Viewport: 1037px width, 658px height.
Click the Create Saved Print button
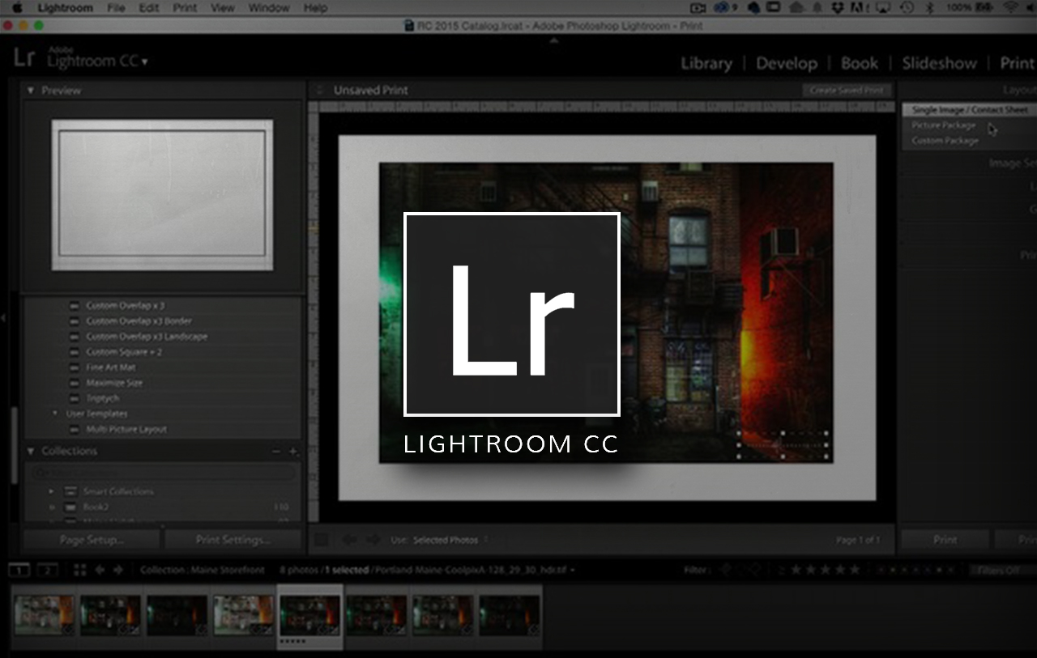847,91
